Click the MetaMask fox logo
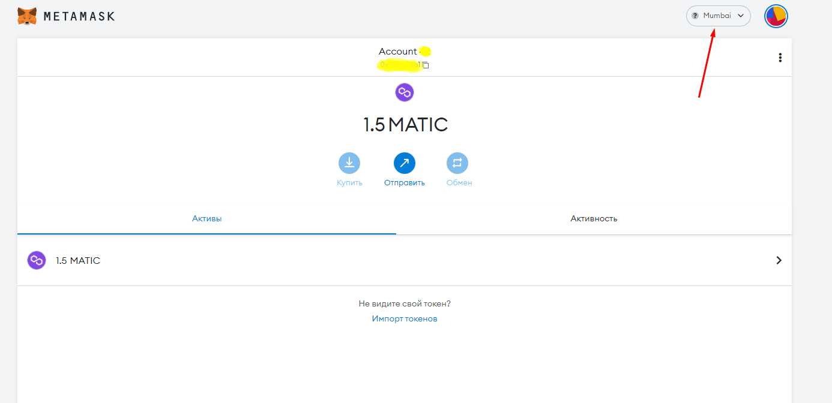The height and width of the screenshot is (403, 832). click(x=27, y=16)
